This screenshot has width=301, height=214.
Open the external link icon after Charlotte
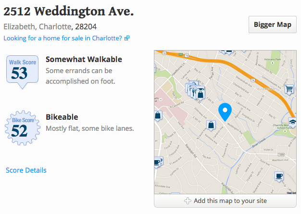(x=127, y=38)
